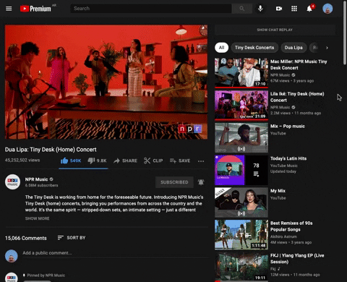Image resolution: width=347 pixels, height=282 pixels.
Task: Click the page vertical scrollbar
Action: click(x=345, y=33)
